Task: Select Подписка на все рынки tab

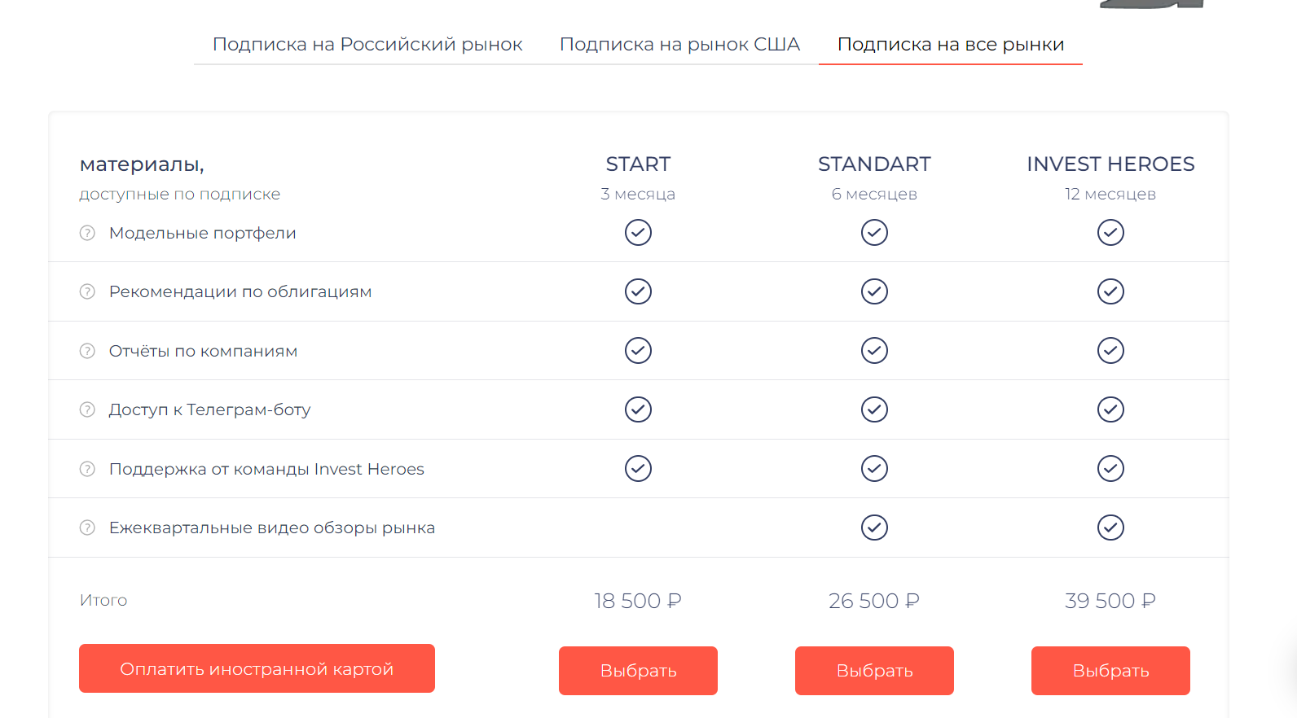Action: coord(951,45)
